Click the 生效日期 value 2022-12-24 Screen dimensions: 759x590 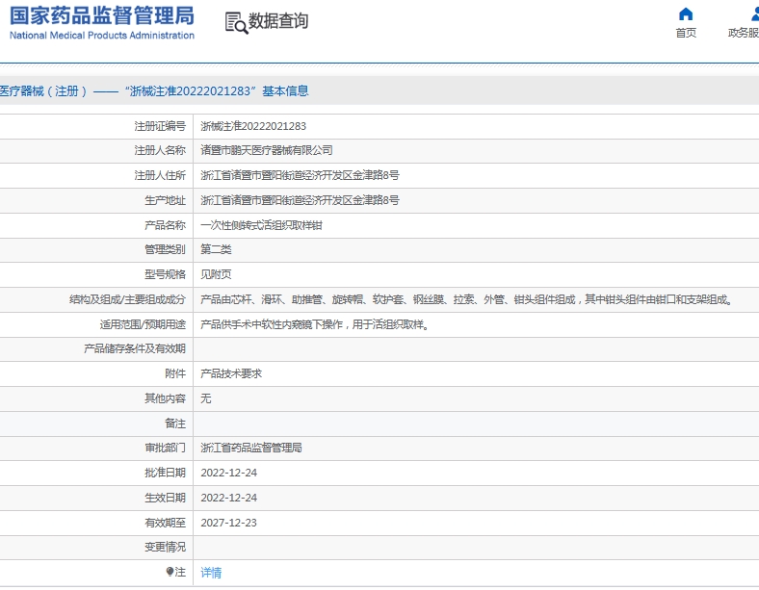pos(229,499)
